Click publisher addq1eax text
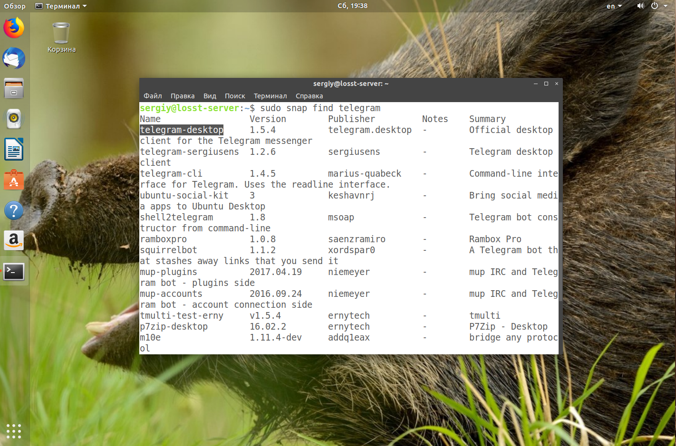The height and width of the screenshot is (446, 676). pyautogui.click(x=349, y=337)
